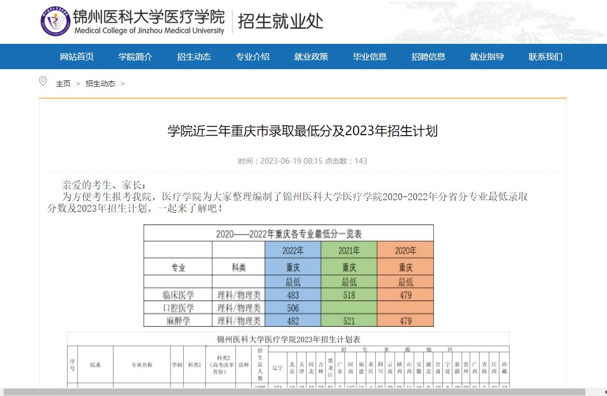Click the 院系 column header in plan table
607x396 pixels.
[x=95, y=365]
